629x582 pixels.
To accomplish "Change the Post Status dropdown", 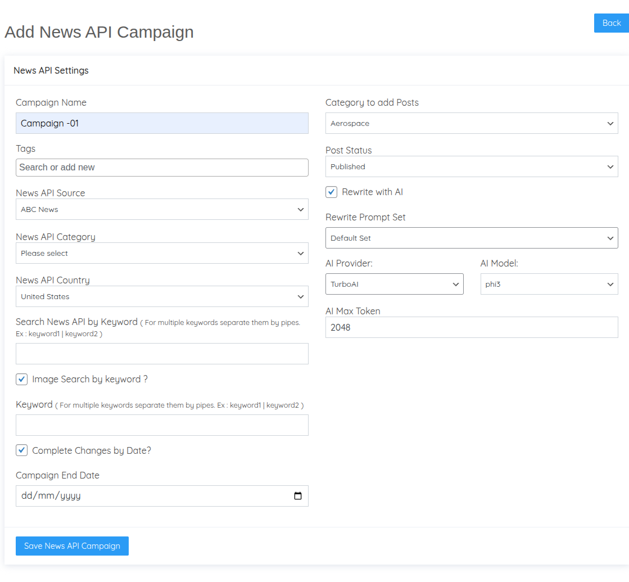I will [471, 166].
